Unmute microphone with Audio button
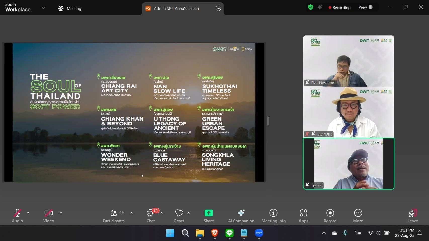 17,216
